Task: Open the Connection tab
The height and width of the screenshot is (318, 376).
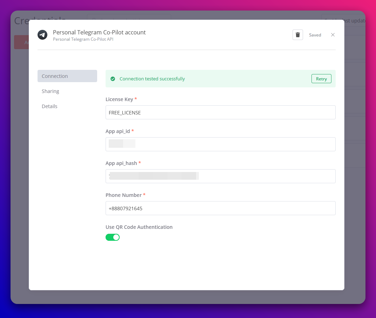Action: pyautogui.click(x=67, y=76)
